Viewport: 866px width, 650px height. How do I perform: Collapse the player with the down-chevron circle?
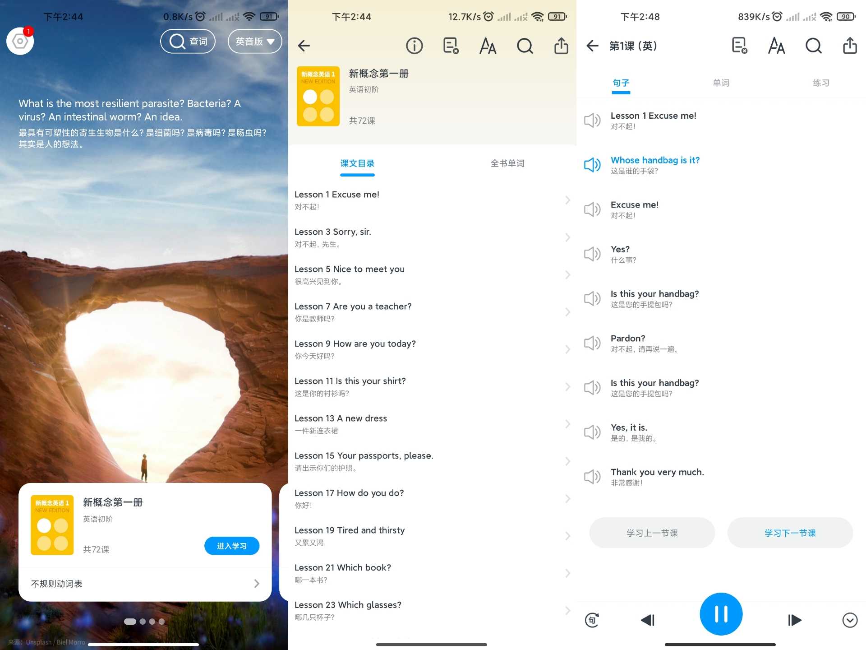[850, 620]
